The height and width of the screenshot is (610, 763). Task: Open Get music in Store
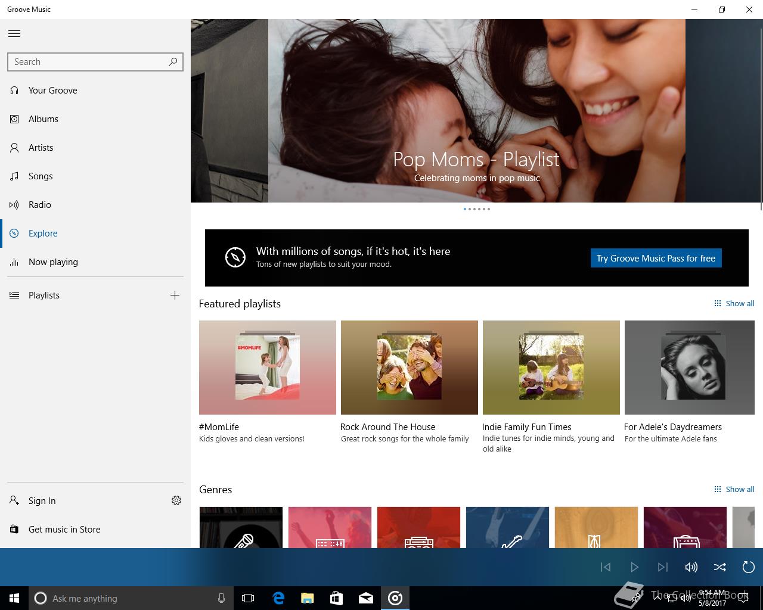[95, 530]
